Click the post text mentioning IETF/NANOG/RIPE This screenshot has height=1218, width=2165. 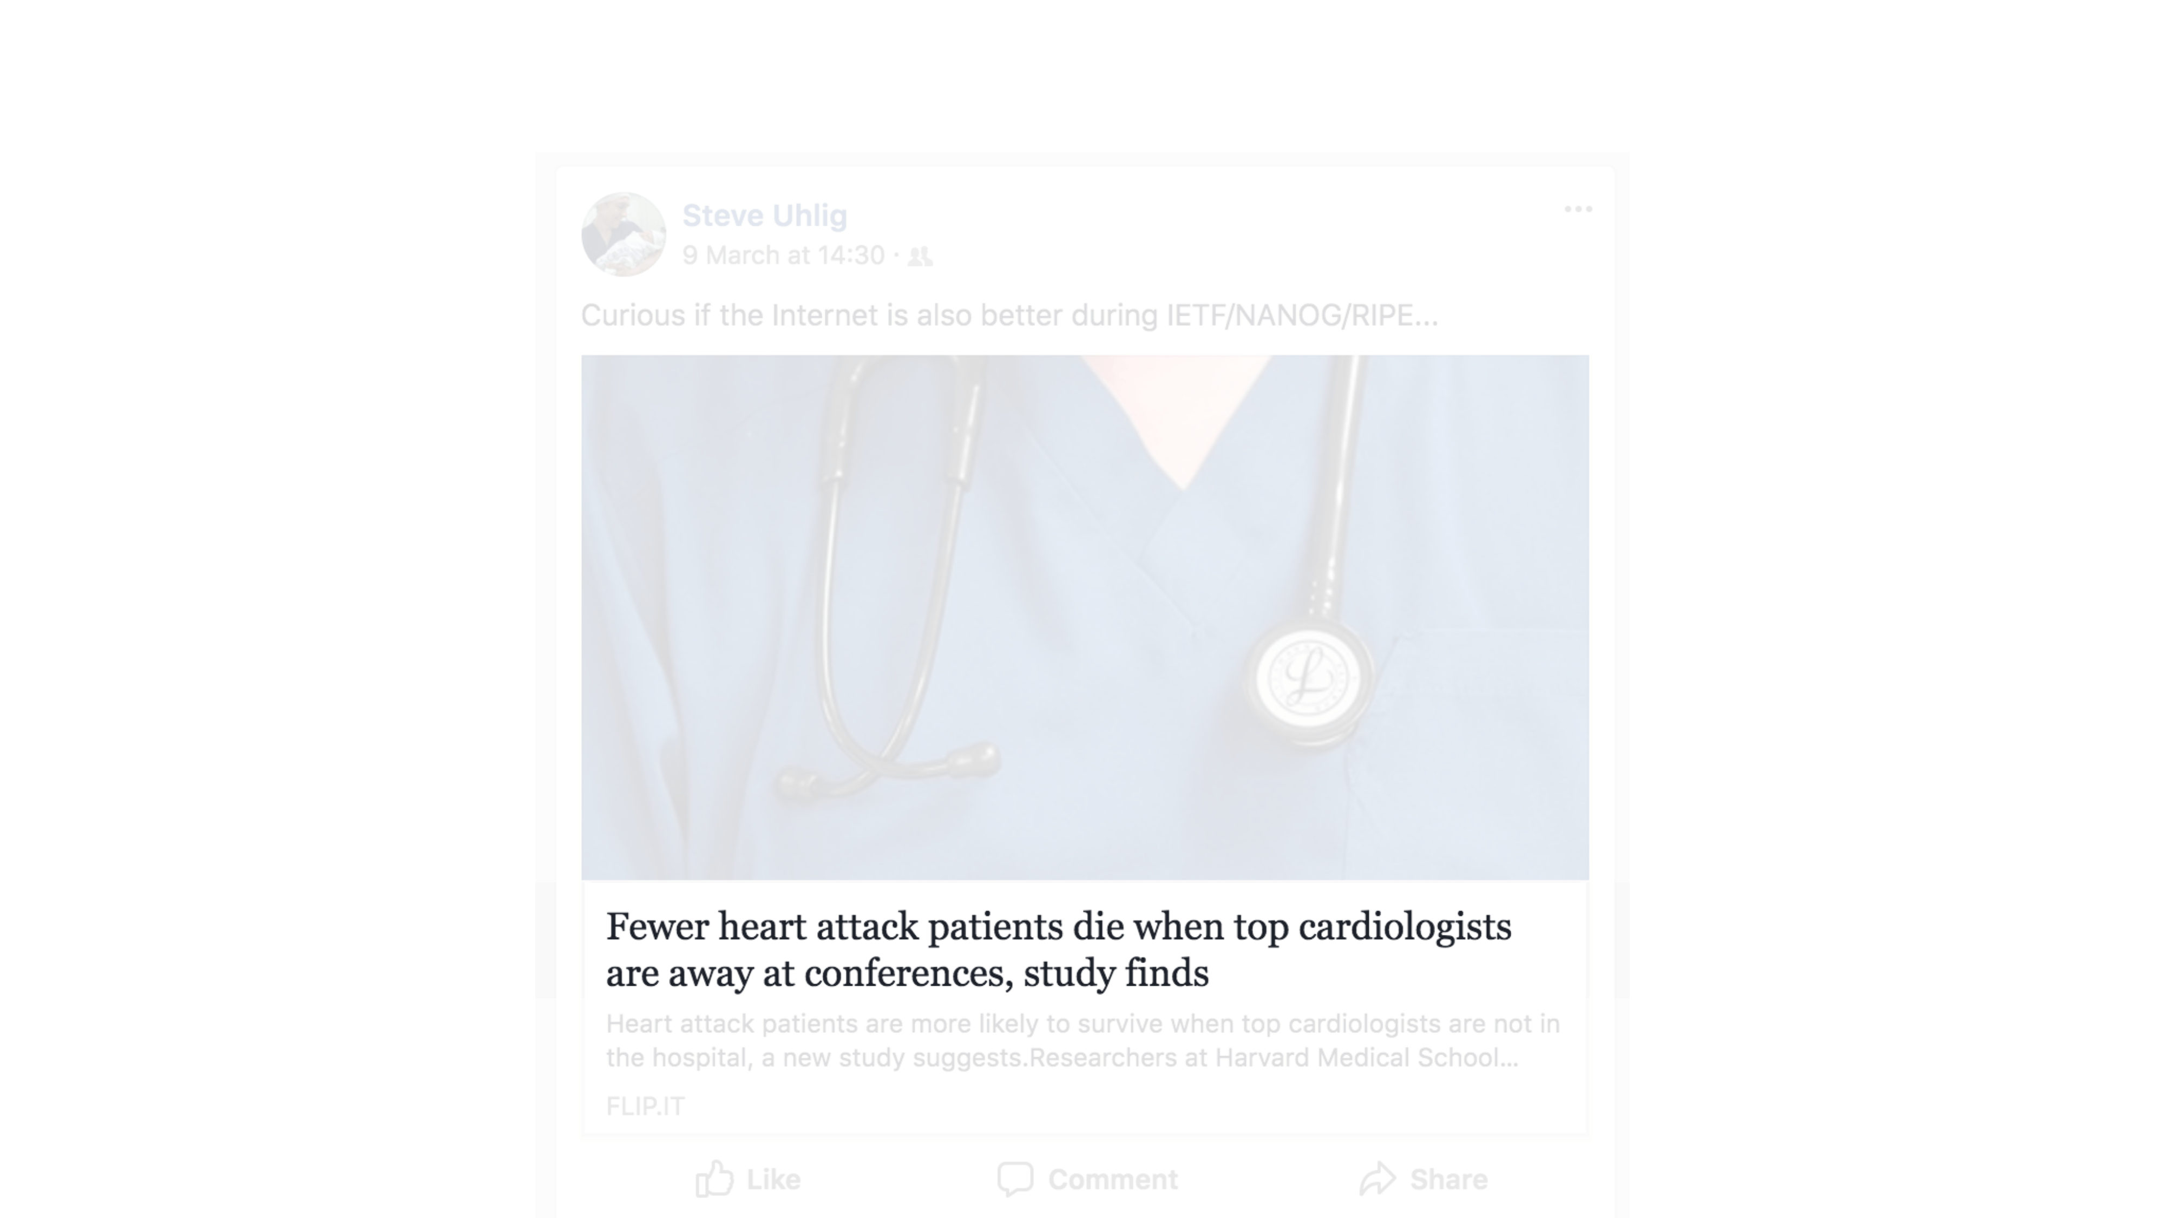click(x=1008, y=315)
